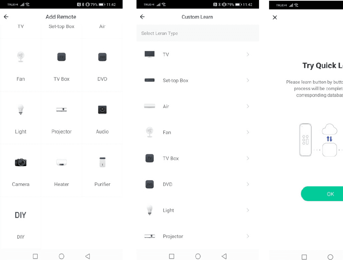The height and width of the screenshot is (260, 343).
Task: Open the Camera icon in Add Remote
Action: point(20,162)
